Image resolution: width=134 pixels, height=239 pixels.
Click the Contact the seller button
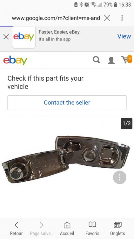tap(67, 103)
